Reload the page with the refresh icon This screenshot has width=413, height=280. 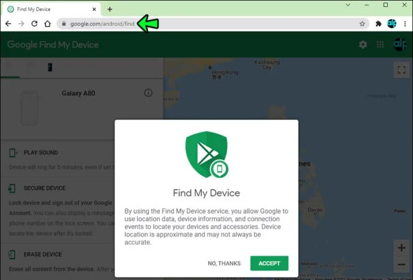[x=34, y=24]
